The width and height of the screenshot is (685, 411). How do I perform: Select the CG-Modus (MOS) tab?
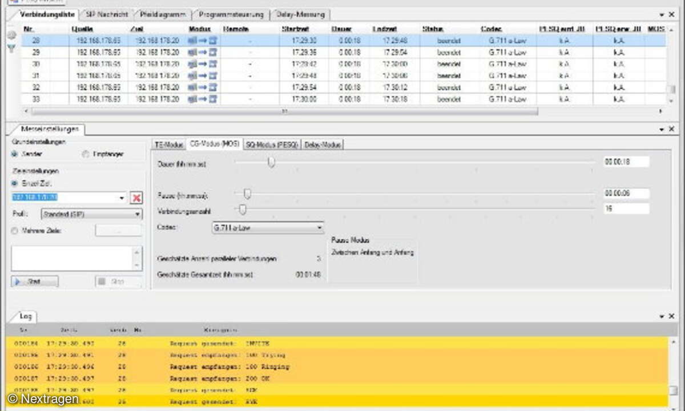(x=215, y=144)
